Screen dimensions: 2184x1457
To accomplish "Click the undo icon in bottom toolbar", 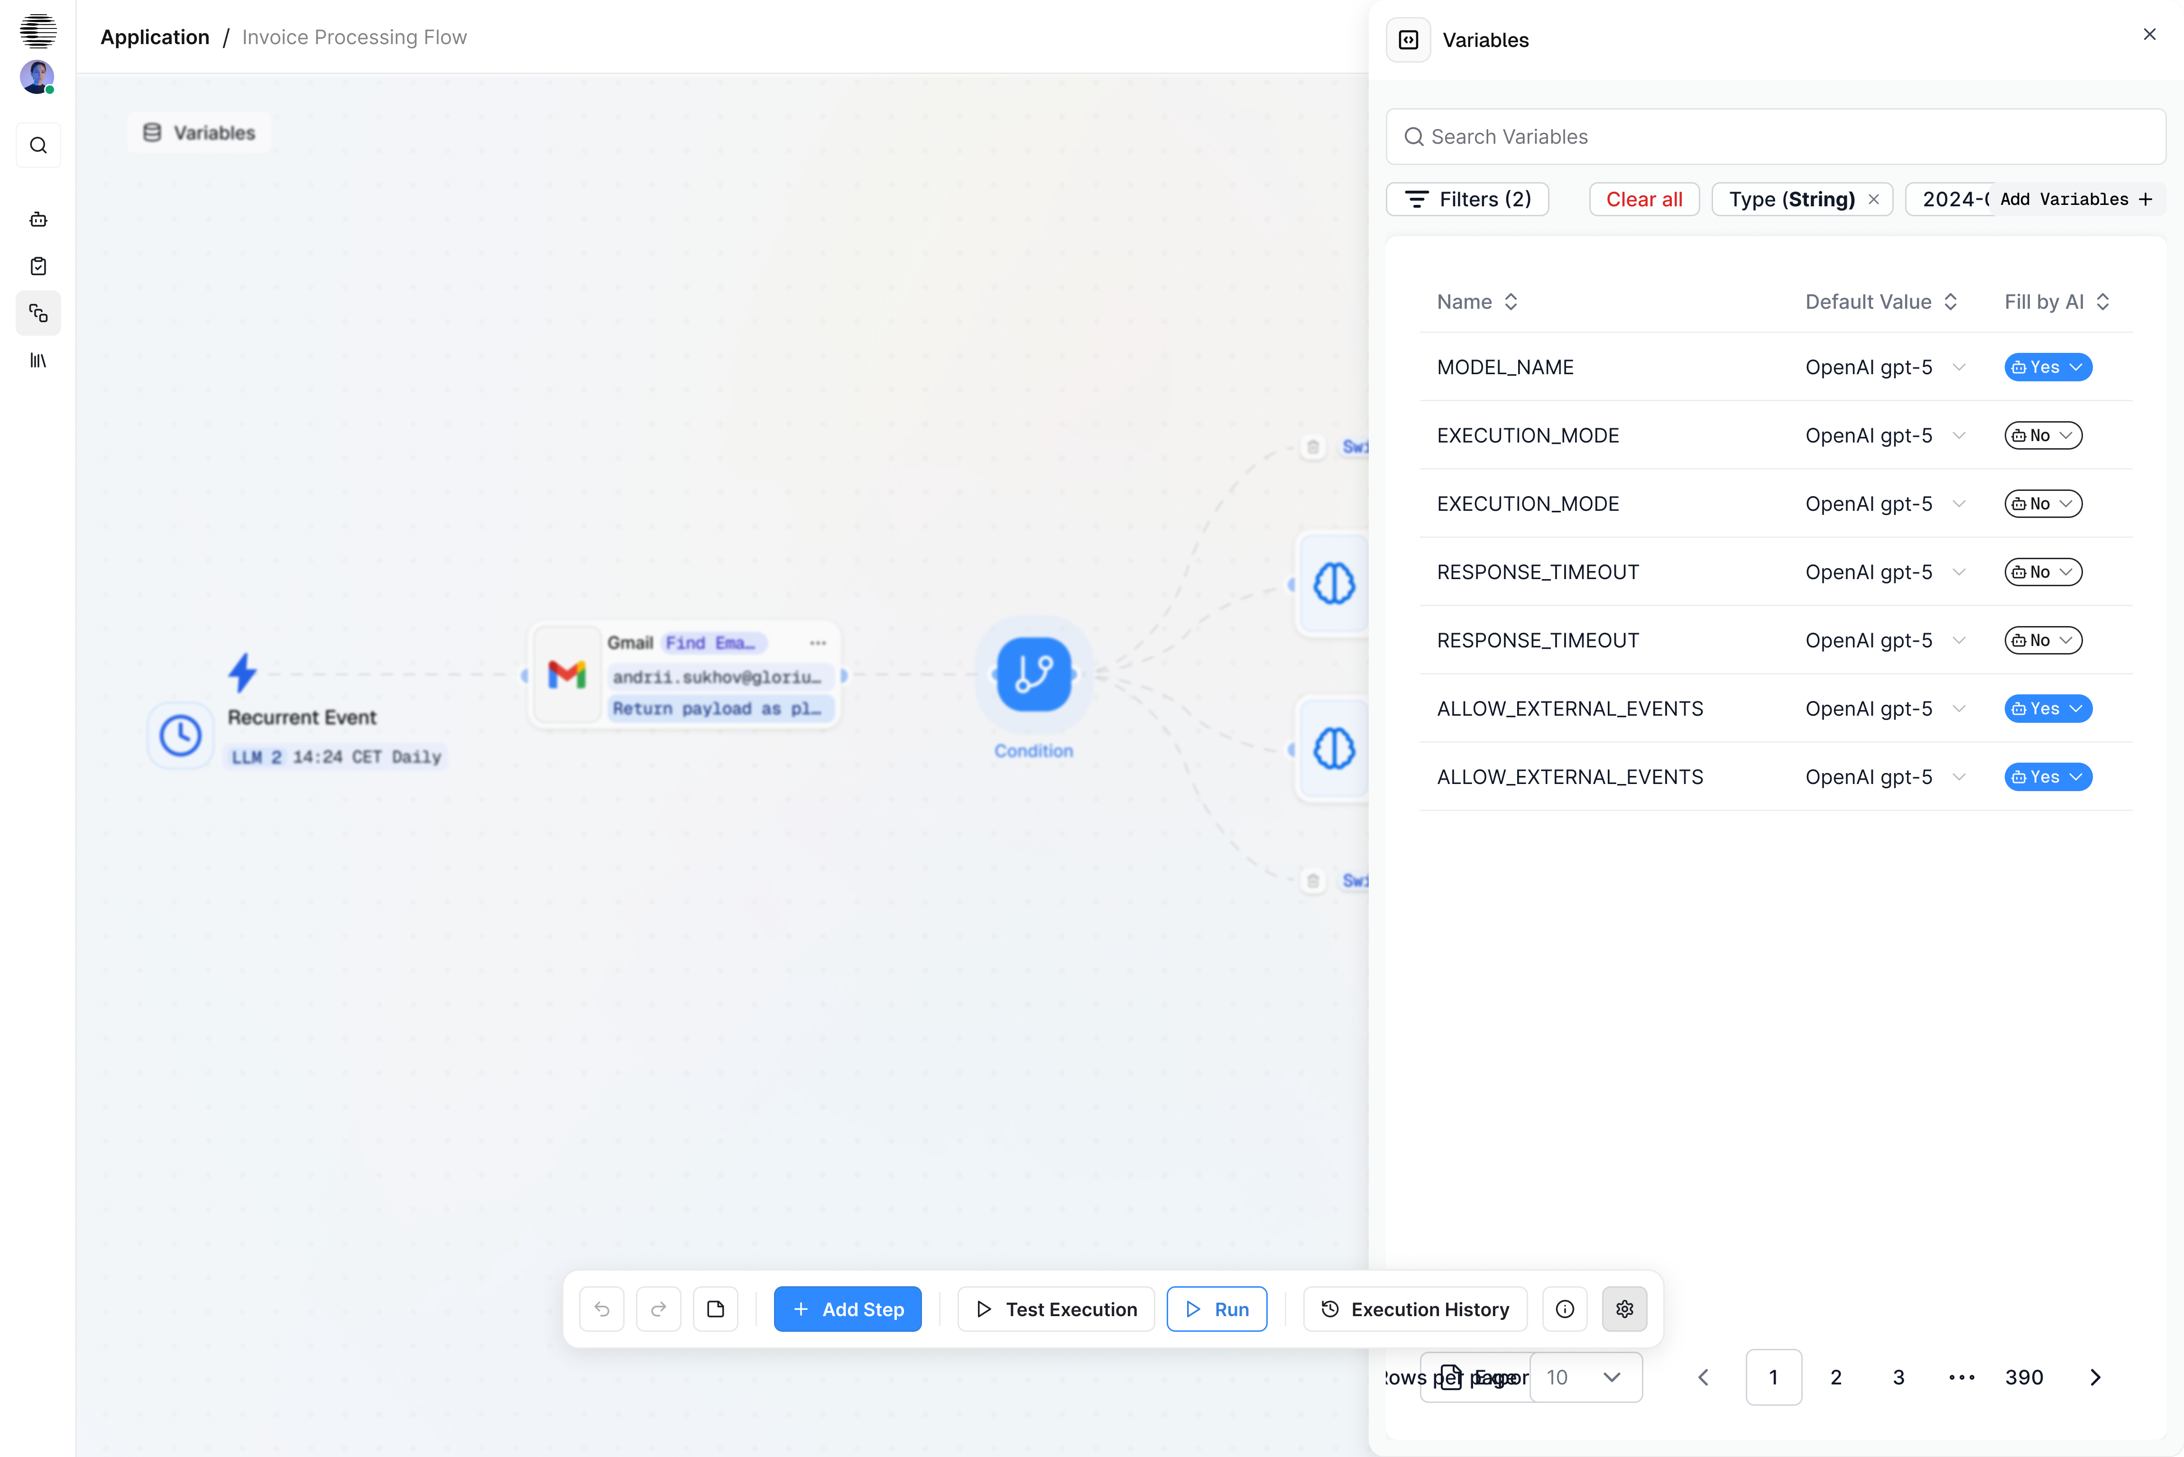I will pyautogui.click(x=602, y=1309).
